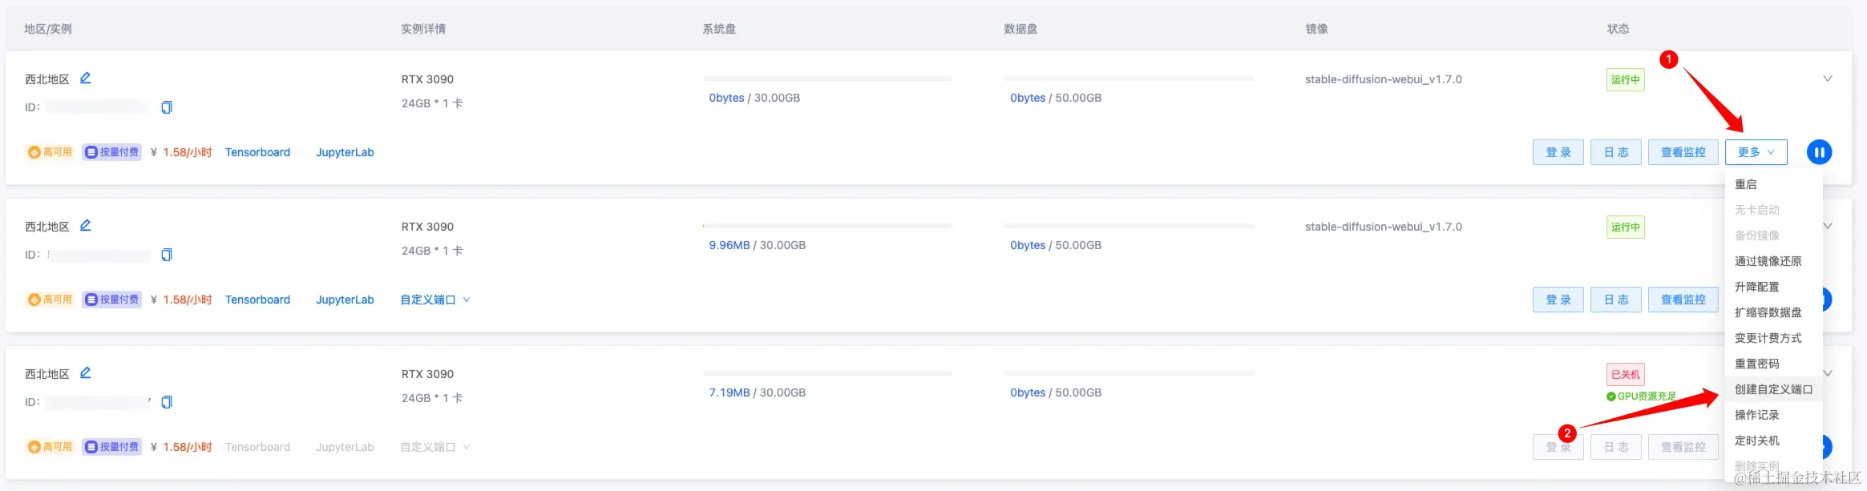Click 登录 button in the 9.96MB row
1867x491 pixels.
point(1558,300)
